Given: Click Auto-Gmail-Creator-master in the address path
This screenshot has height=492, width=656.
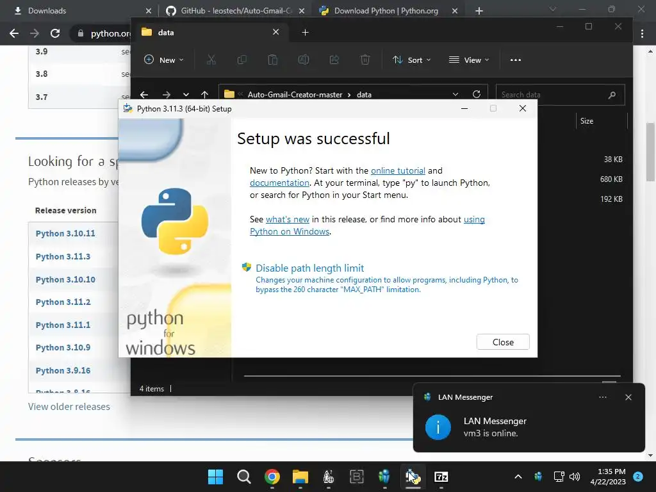Looking at the screenshot, I should [295, 95].
